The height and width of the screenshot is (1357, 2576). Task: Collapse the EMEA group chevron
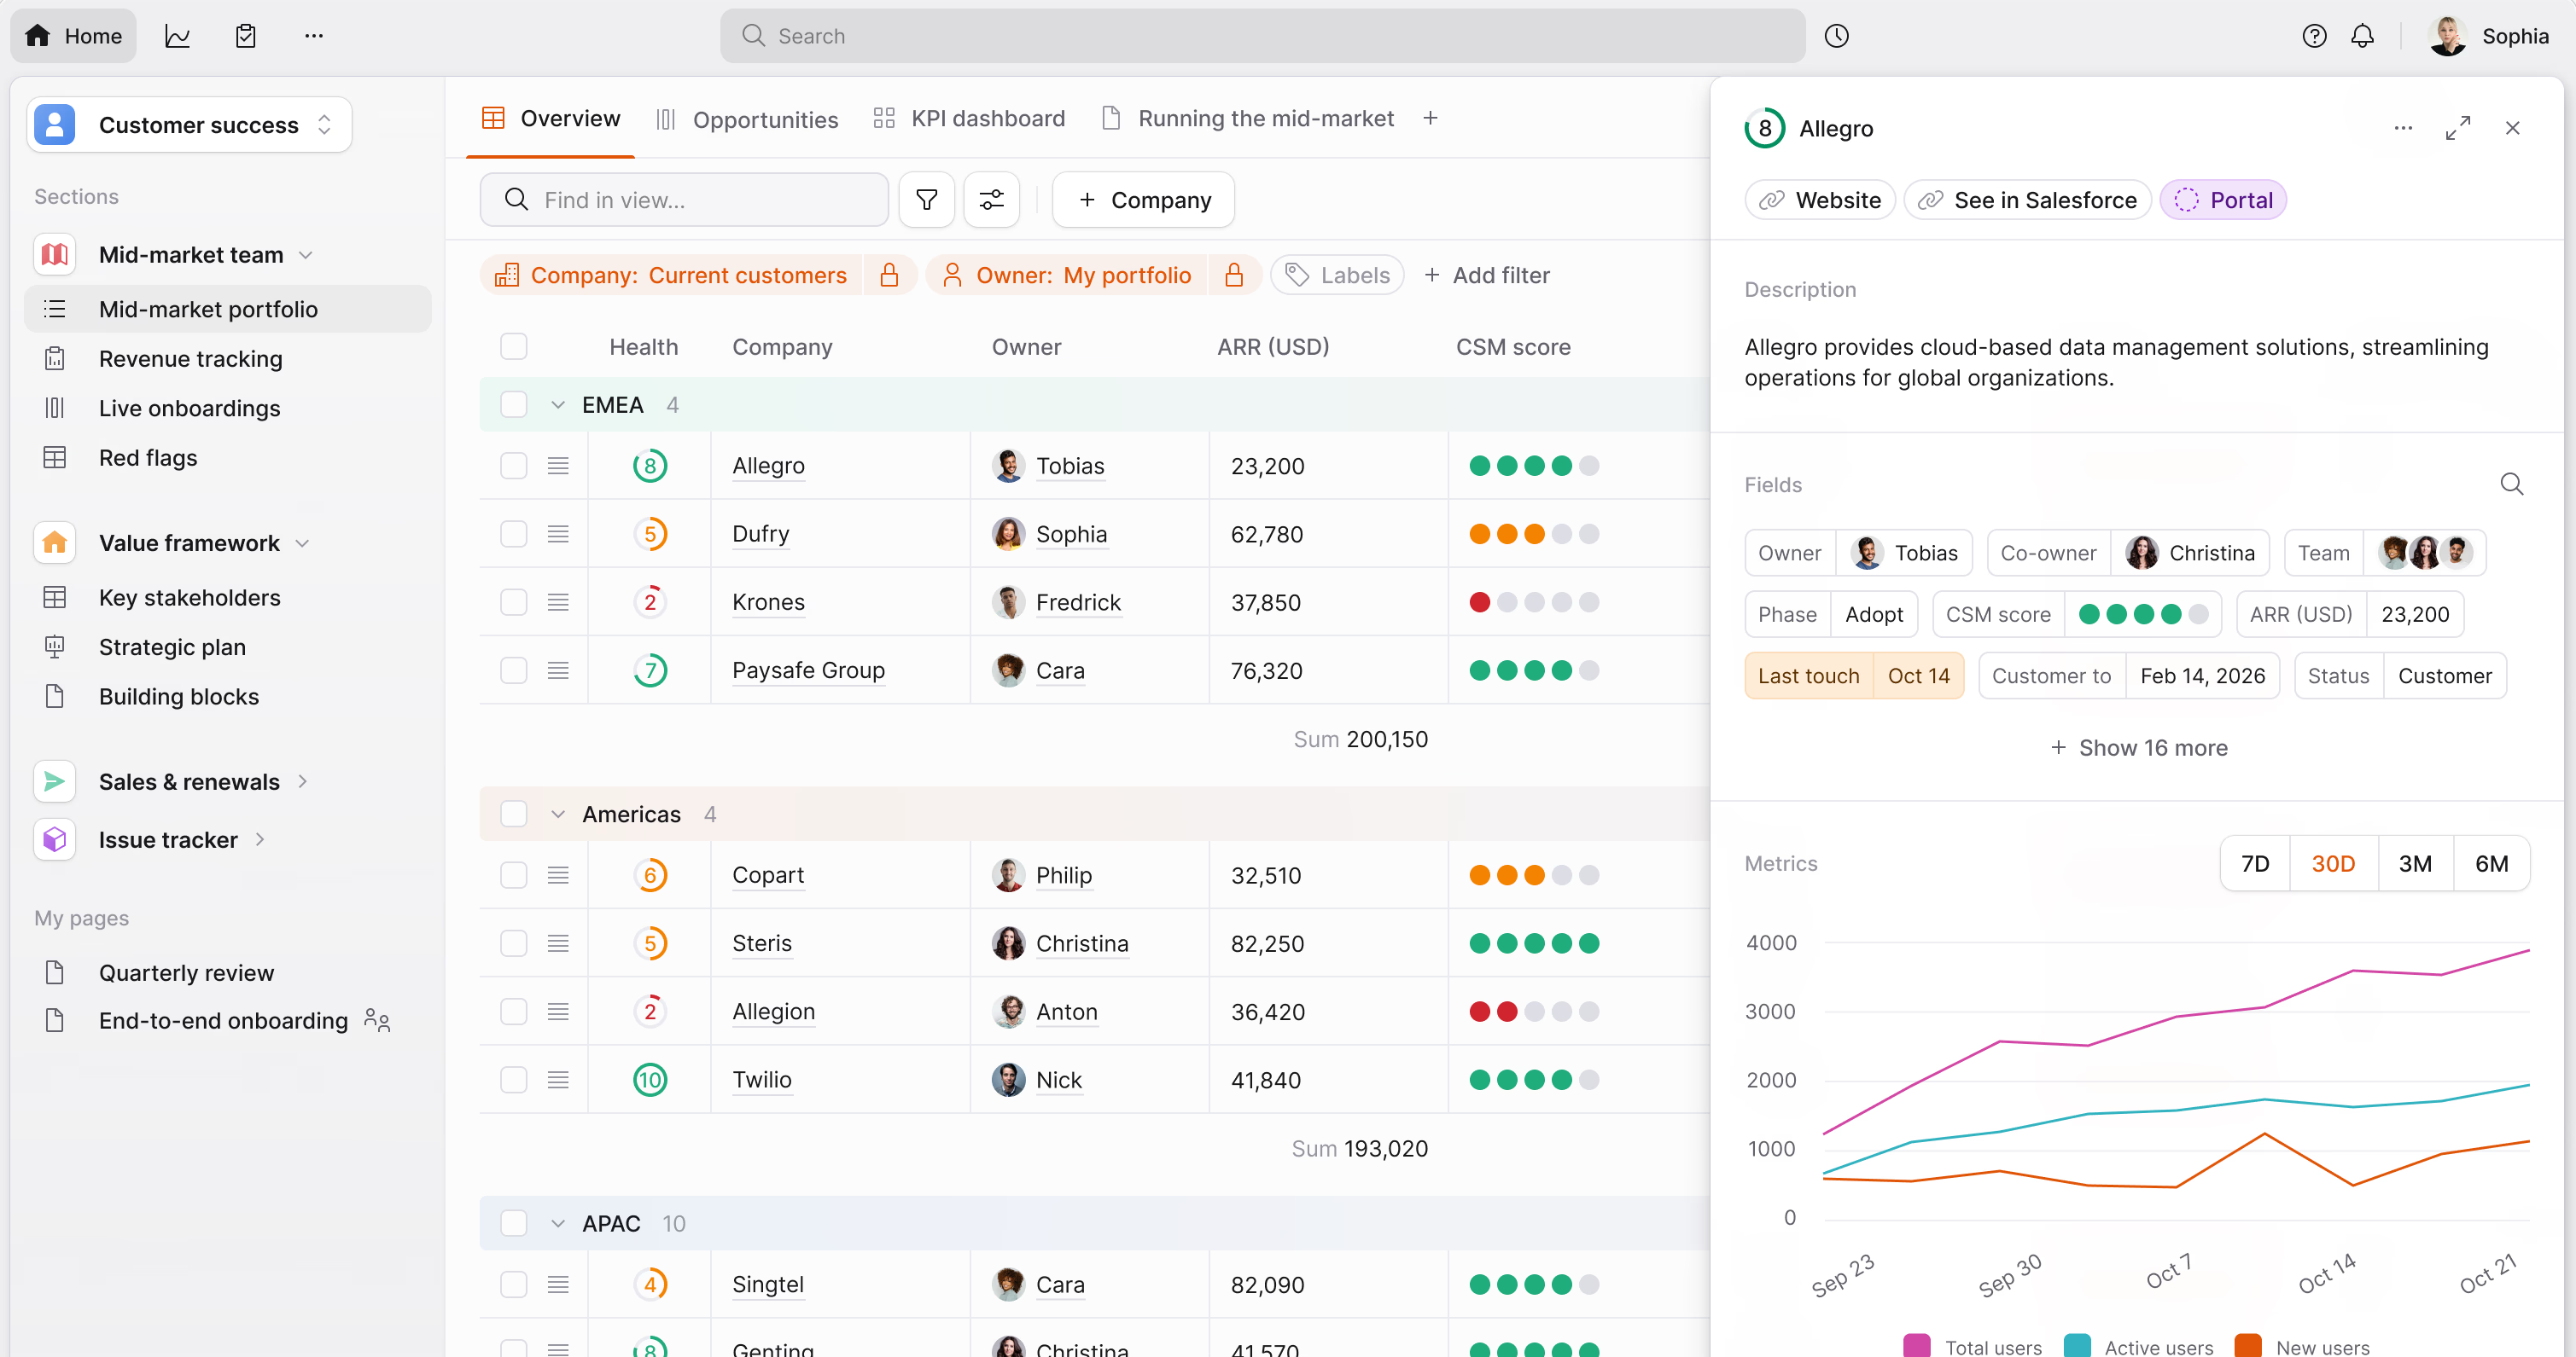[x=558, y=404]
